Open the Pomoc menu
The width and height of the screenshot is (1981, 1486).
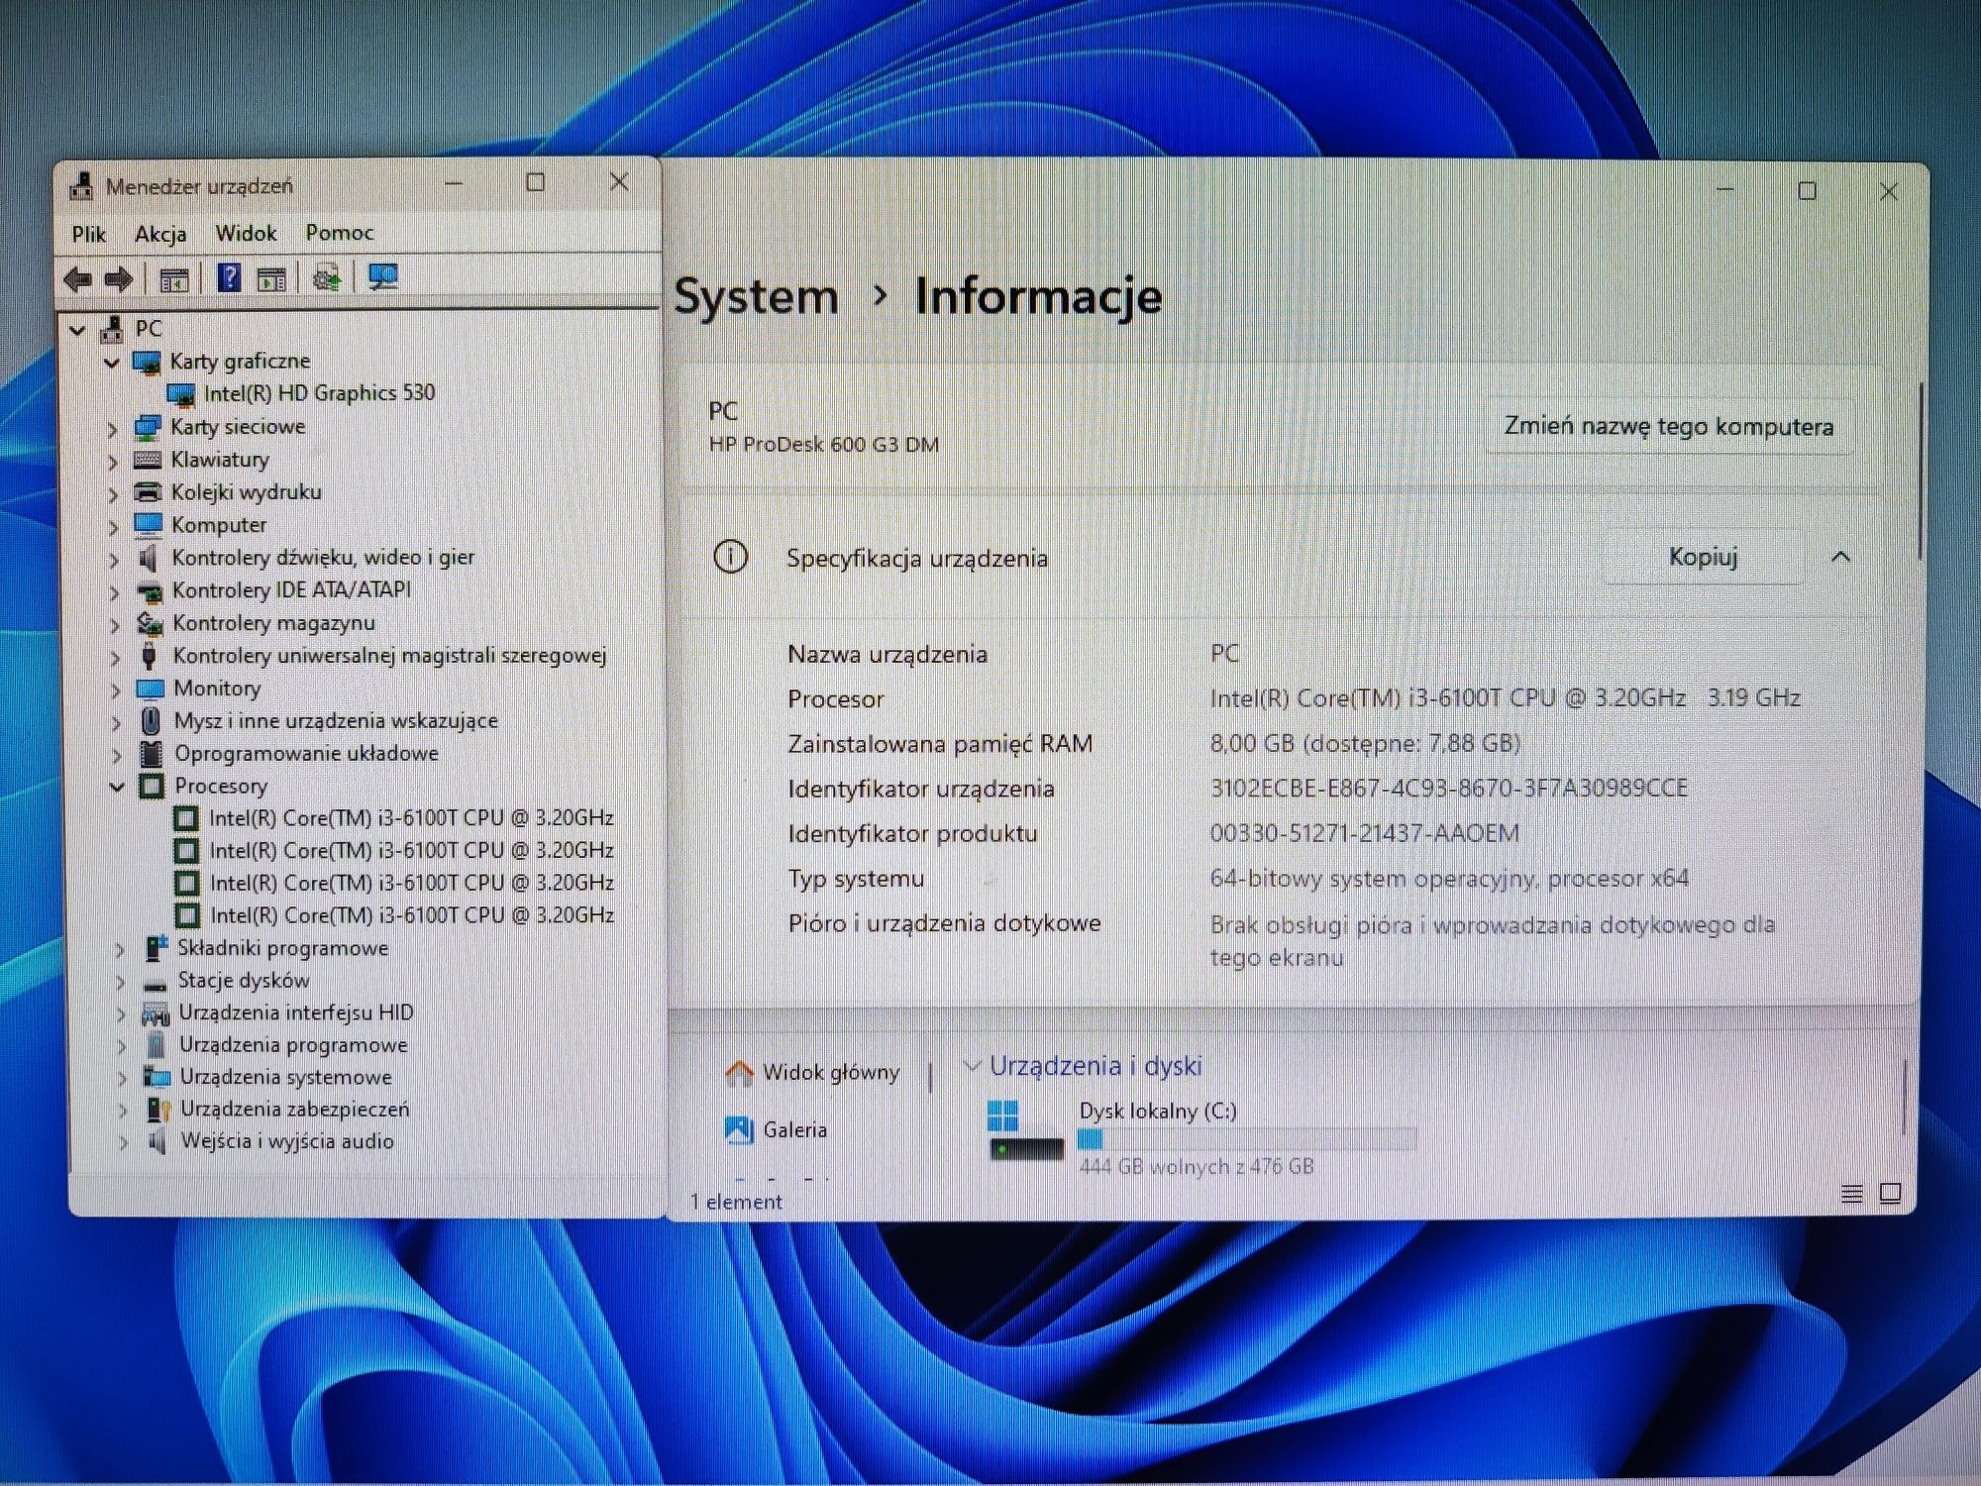[x=340, y=232]
